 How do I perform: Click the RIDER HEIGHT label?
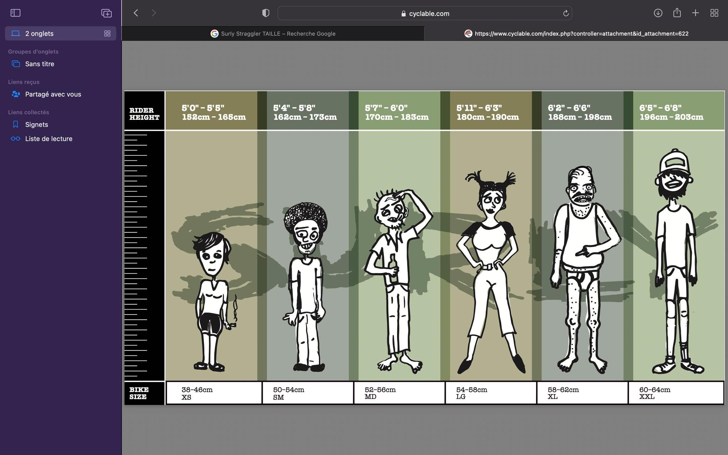click(144, 114)
